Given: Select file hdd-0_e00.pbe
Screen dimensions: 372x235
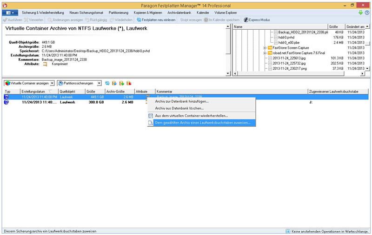Looking at the screenshot, I should pos(289,43).
